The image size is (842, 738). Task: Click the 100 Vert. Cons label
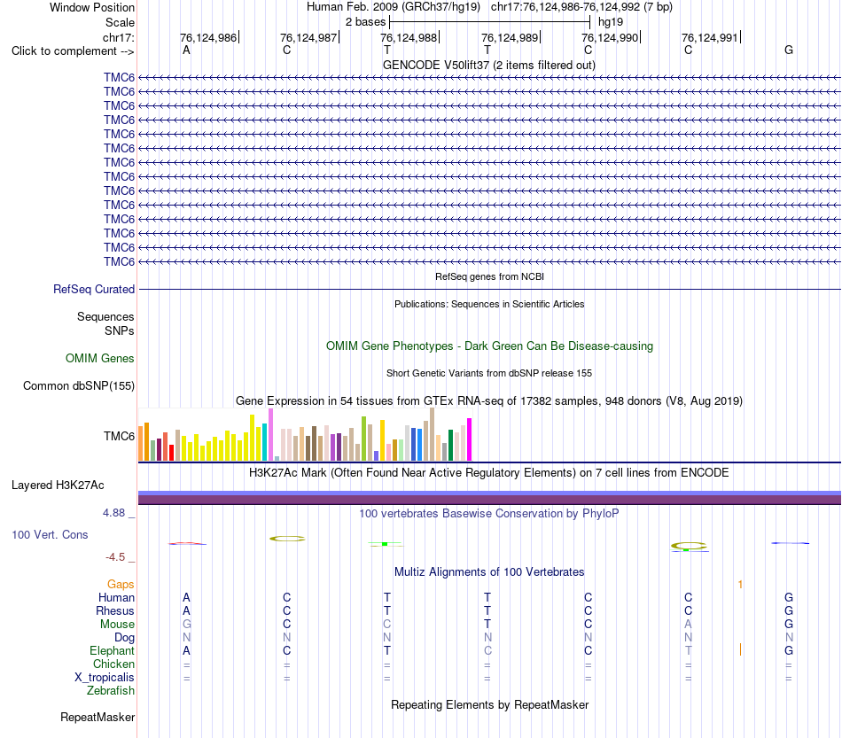[x=50, y=534]
